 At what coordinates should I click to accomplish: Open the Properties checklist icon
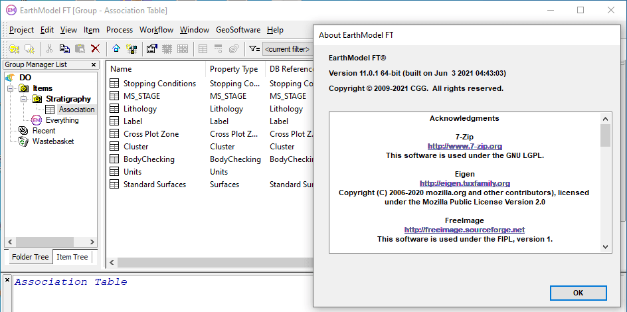click(x=151, y=48)
